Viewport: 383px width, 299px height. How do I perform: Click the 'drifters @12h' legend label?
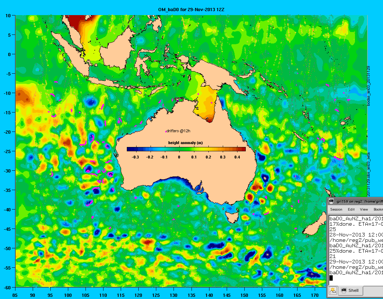(178, 131)
